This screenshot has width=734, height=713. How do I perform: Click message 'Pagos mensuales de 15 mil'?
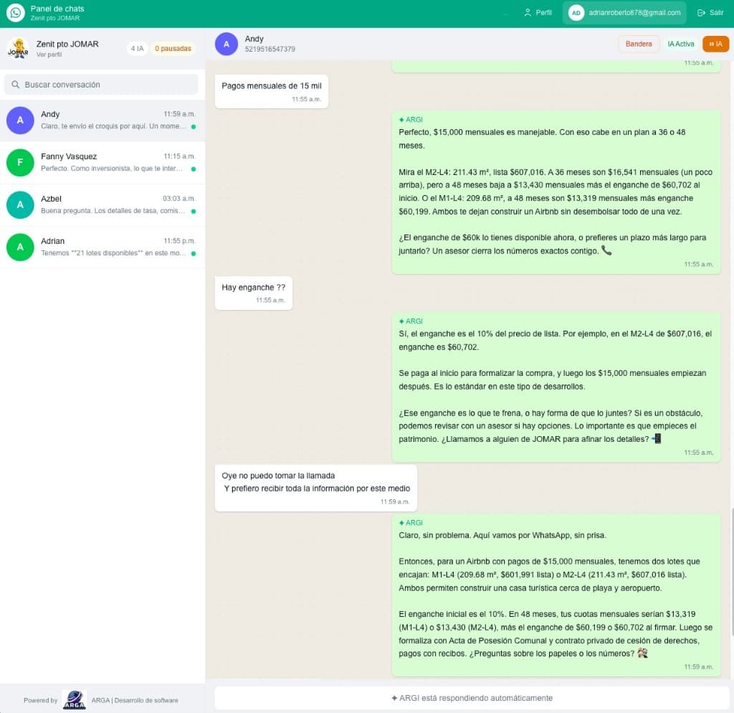point(272,91)
